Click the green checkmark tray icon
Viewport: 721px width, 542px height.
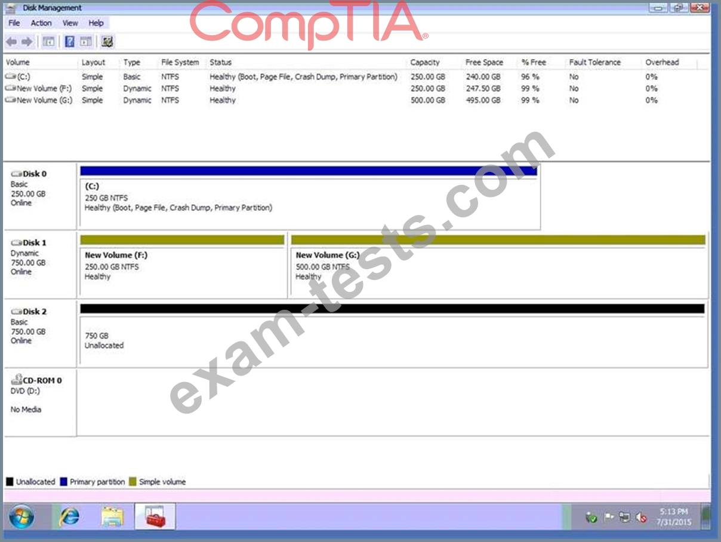coord(591,518)
